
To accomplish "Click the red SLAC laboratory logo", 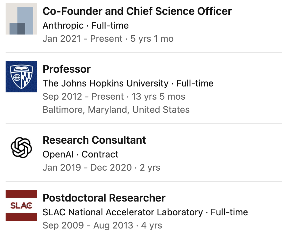I will pos(21,205).
